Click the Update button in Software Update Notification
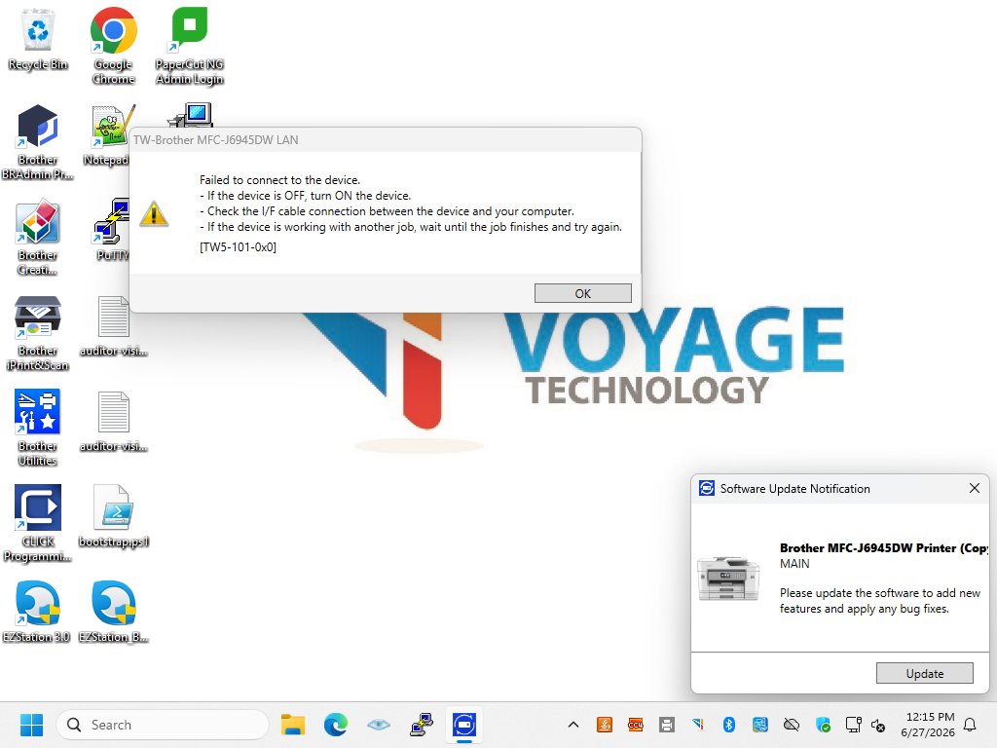Screen dimensions: 997x748 925,673
